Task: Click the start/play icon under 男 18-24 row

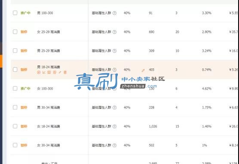Action: (x=39, y=72)
